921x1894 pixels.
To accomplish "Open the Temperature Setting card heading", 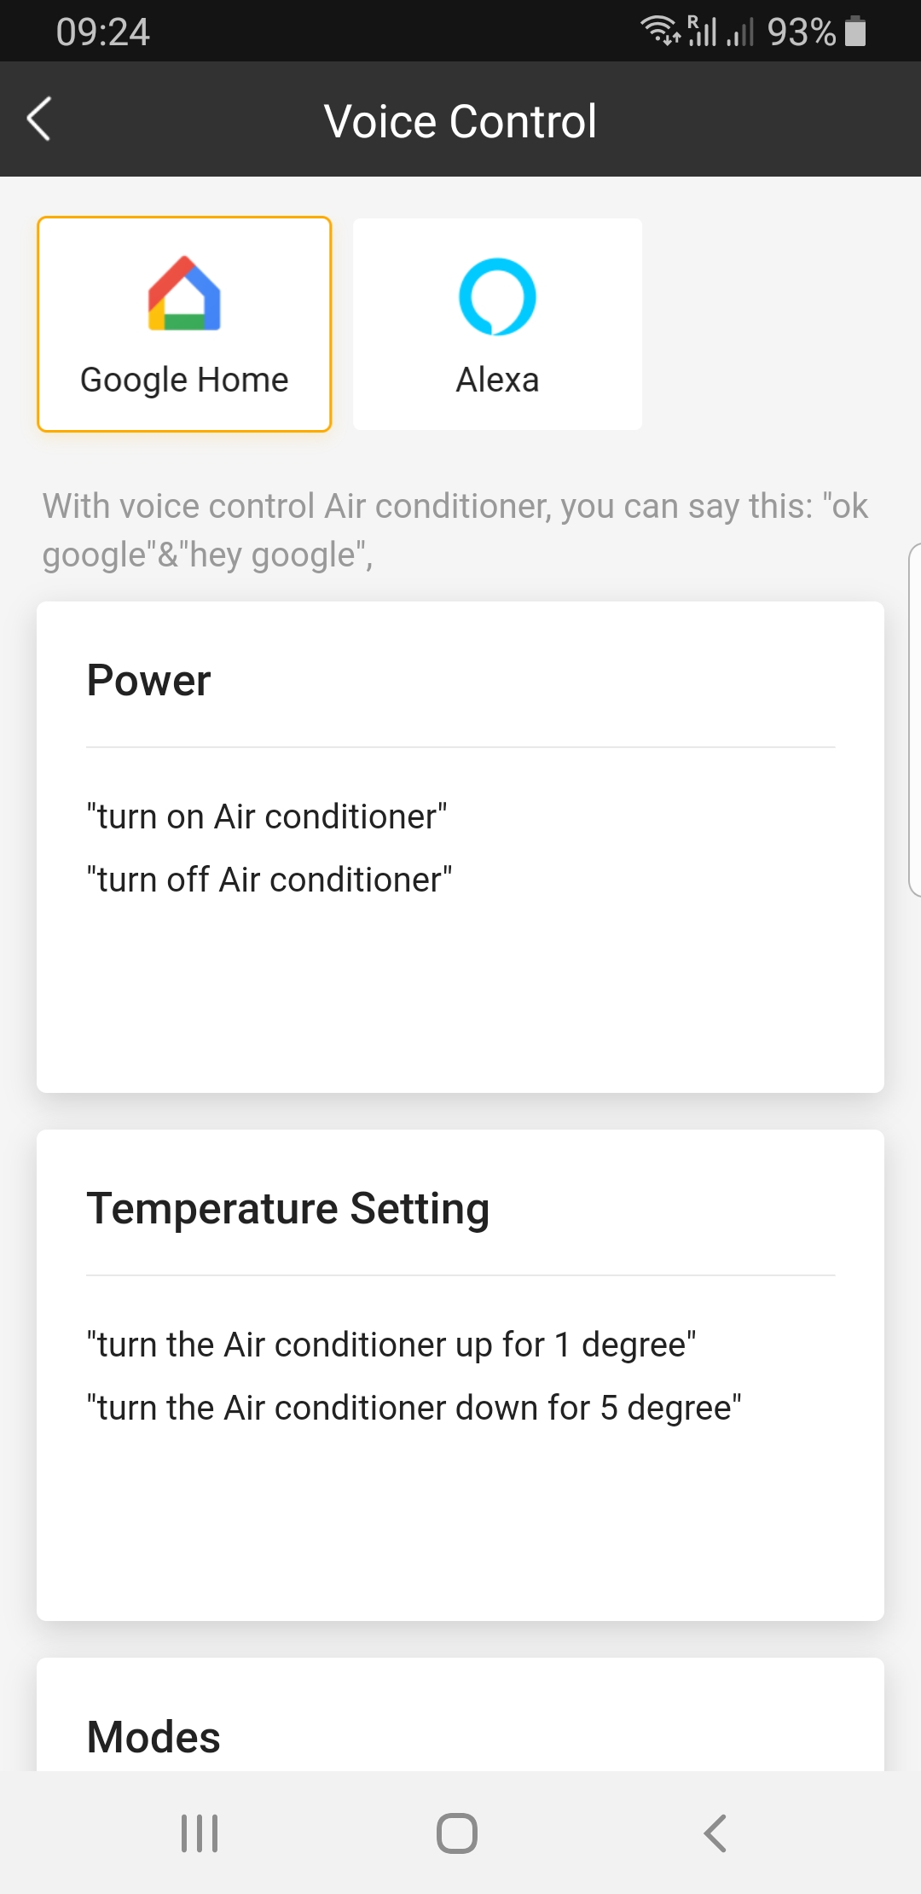I will [x=288, y=1209].
